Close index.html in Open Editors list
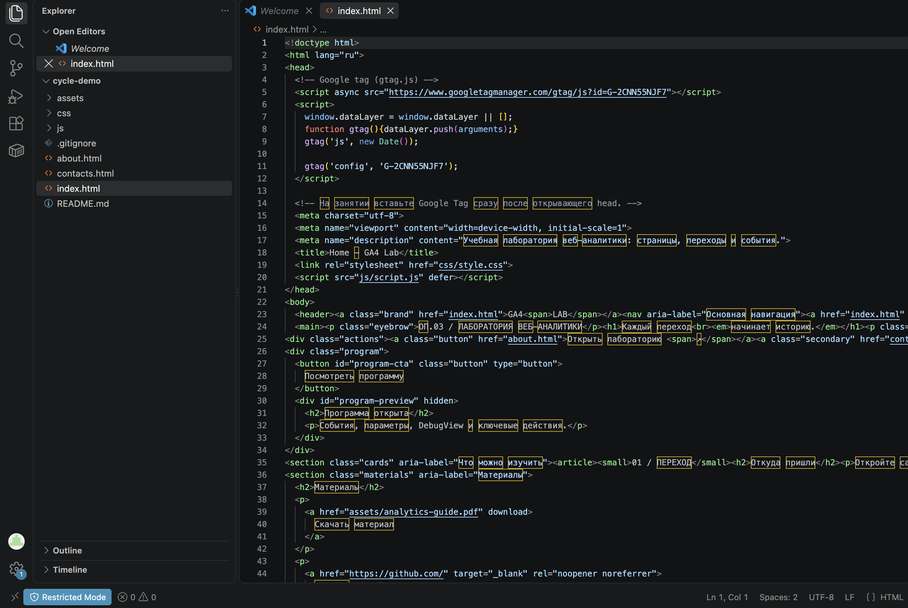The height and width of the screenshot is (608, 908). pos(48,63)
